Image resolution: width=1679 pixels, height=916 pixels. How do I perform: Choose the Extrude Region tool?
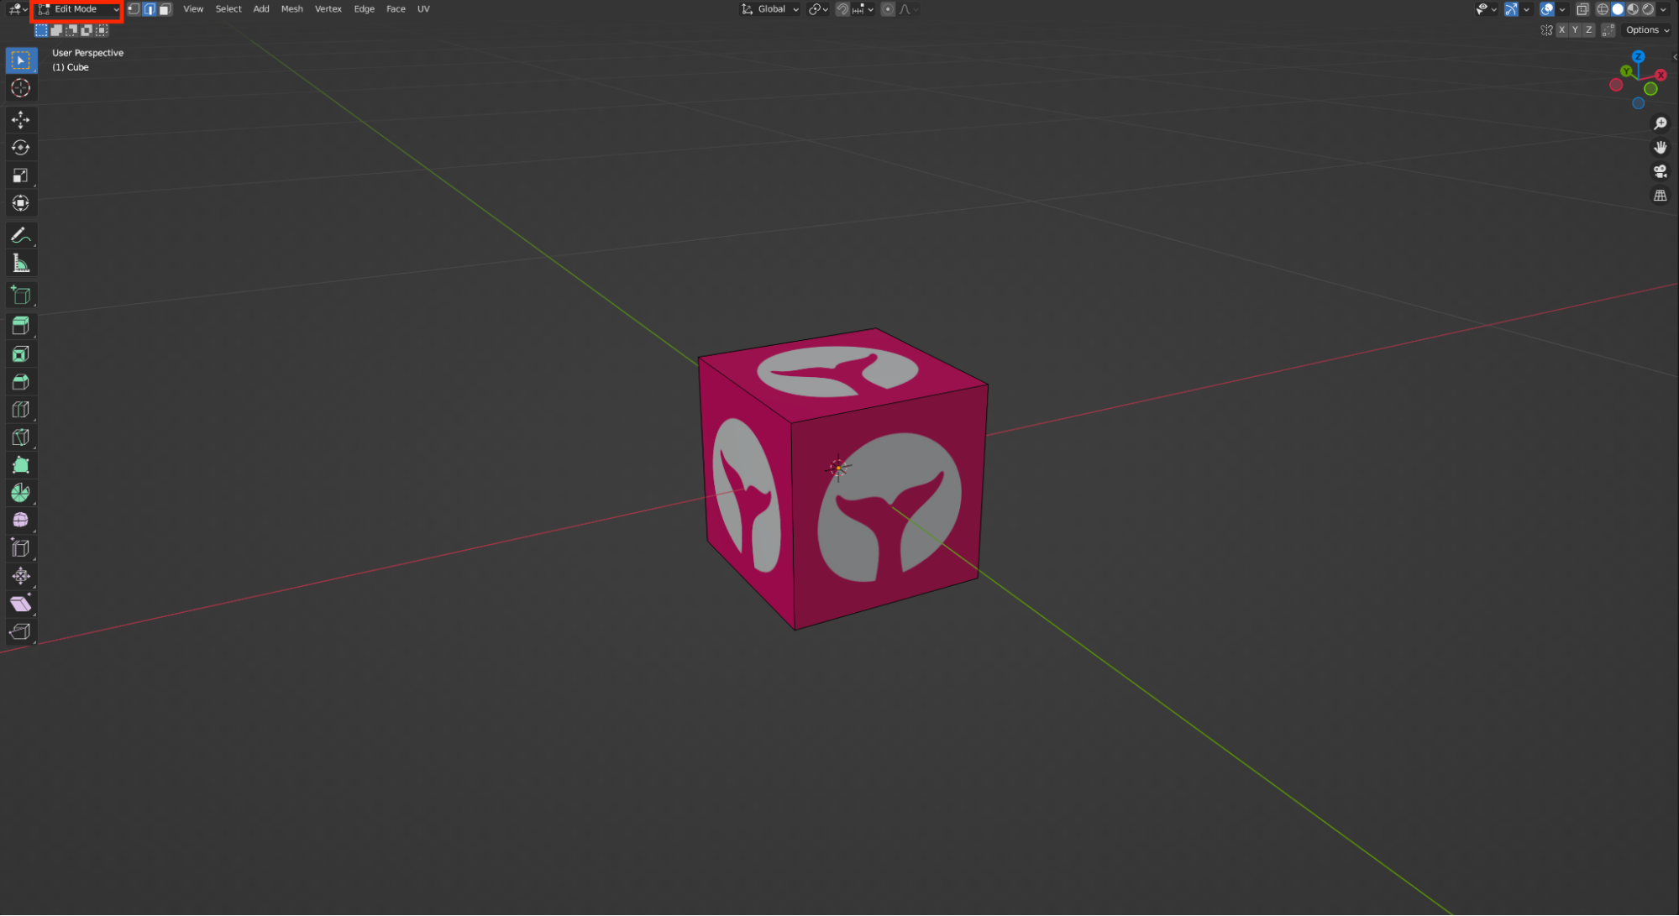[20, 326]
